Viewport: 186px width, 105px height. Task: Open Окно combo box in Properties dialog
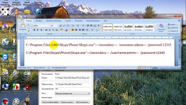(72, 93)
